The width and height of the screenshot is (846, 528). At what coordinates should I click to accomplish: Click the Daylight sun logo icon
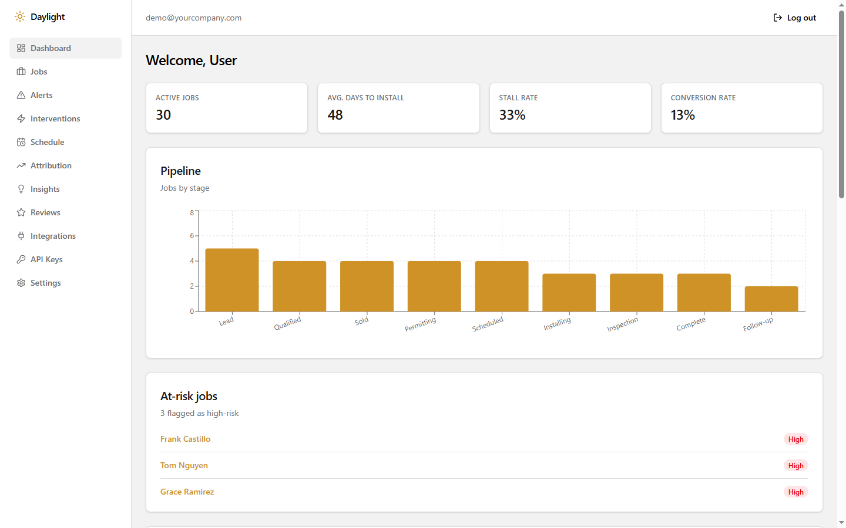click(x=20, y=16)
